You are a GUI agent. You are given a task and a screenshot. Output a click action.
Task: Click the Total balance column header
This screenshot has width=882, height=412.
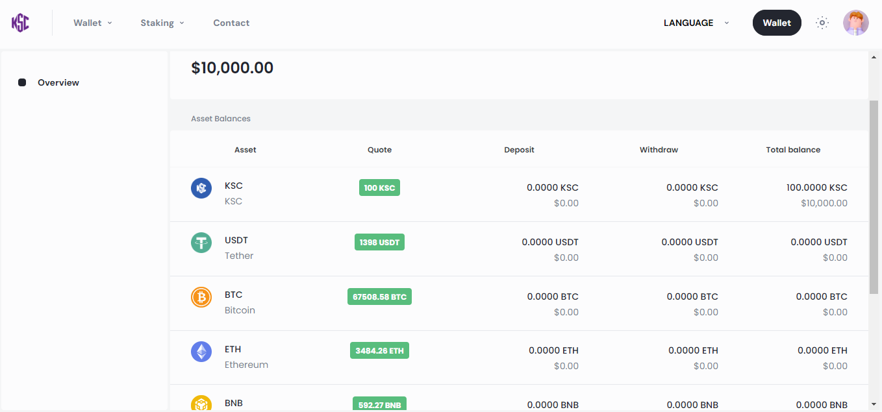[793, 150]
